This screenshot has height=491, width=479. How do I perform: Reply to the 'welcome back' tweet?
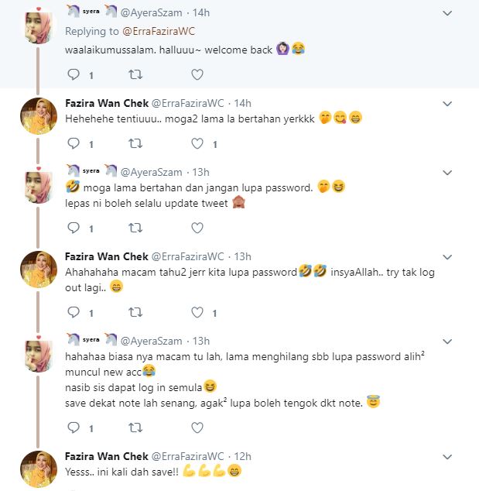(x=74, y=75)
